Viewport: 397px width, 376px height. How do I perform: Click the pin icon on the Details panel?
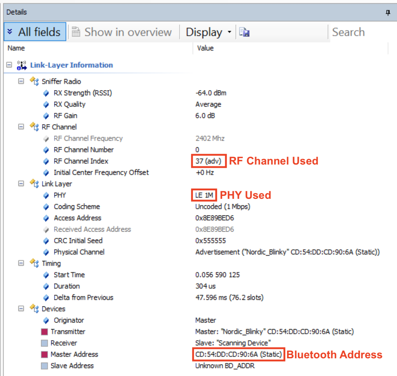point(388,12)
